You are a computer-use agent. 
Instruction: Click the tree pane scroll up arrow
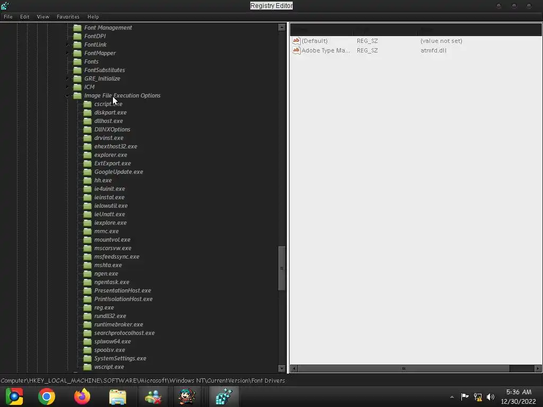pyautogui.click(x=282, y=28)
